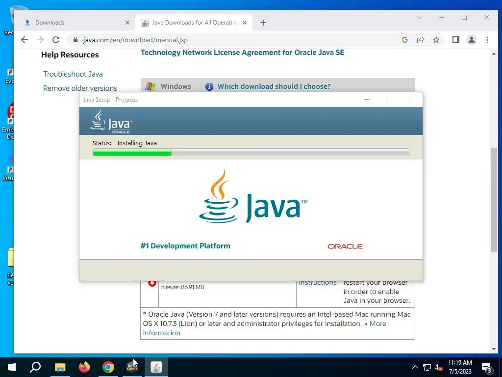Open the Instructions link in the table
Screen dimensions: 502x377
click(x=318, y=283)
